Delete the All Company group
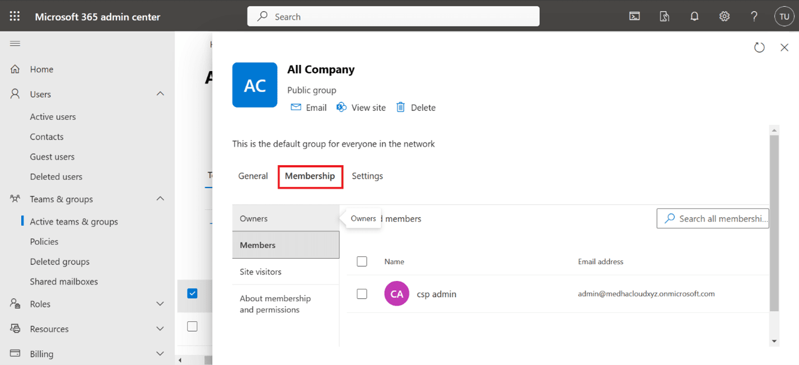799x365 pixels. (415, 107)
